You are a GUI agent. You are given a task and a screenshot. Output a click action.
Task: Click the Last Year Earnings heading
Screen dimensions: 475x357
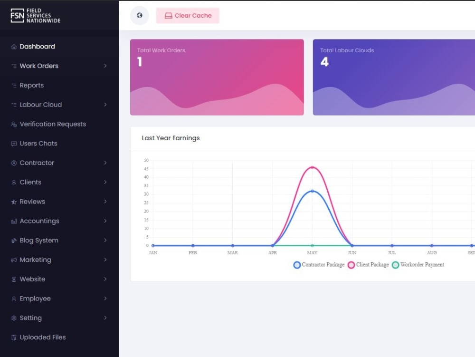tap(171, 138)
